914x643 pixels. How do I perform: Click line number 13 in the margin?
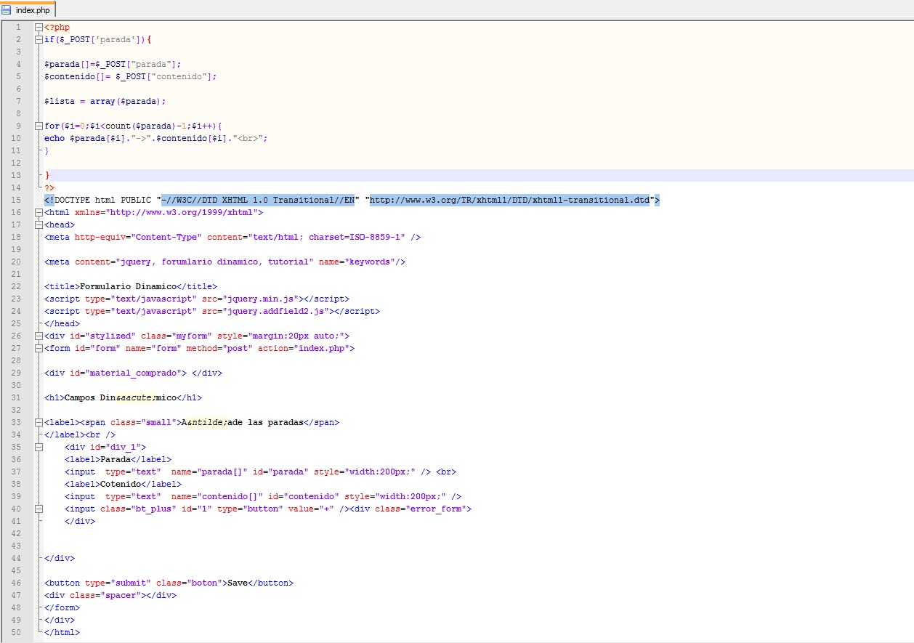17,175
